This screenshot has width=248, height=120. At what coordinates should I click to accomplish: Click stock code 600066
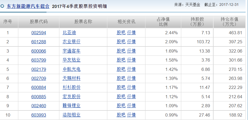39,51
